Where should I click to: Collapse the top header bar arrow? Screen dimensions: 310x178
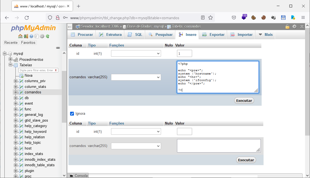(302, 26)
